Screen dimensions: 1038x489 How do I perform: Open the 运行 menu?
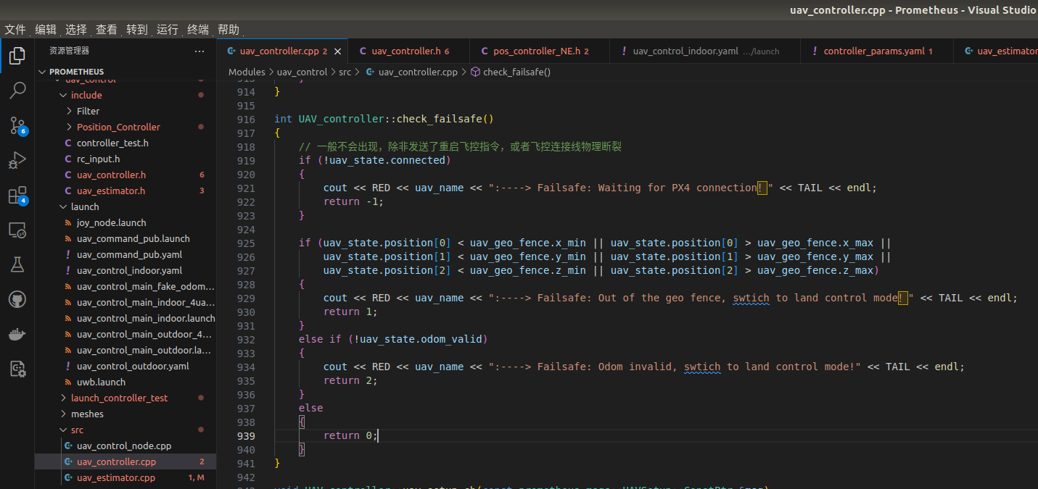tap(168, 30)
